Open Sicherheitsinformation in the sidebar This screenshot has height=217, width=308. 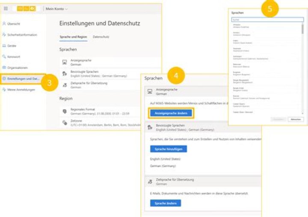point(20,35)
